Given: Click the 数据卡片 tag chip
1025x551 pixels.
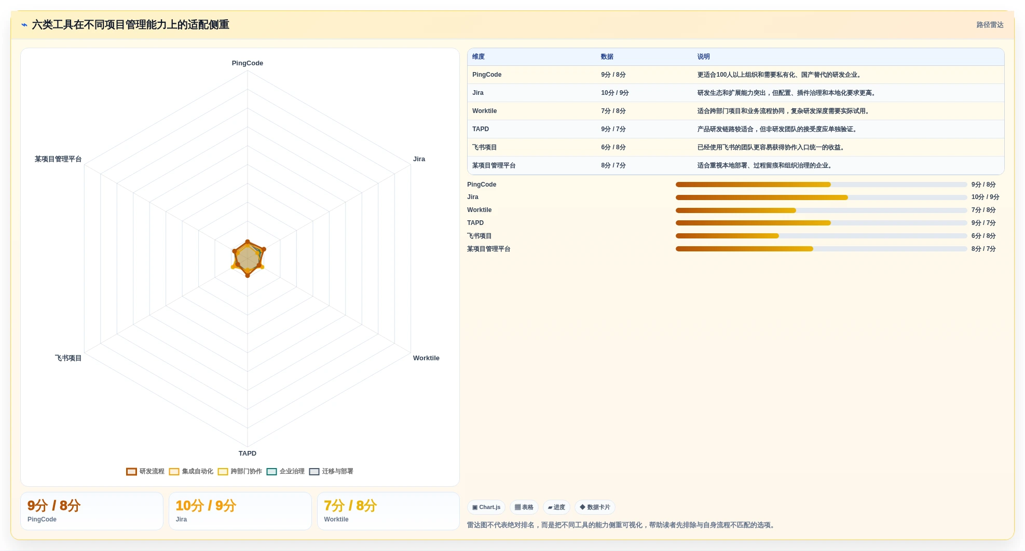Looking at the screenshot, I should [x=595, y=507].
